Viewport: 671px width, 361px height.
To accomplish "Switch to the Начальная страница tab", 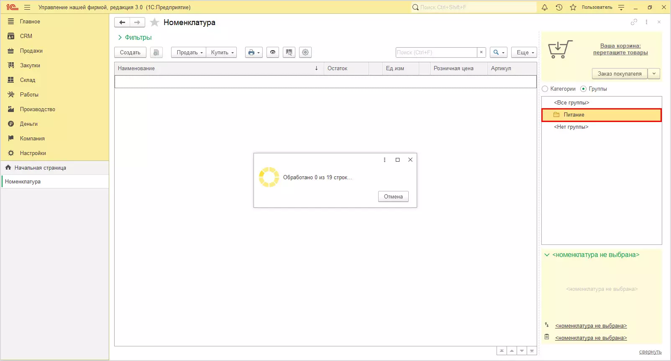I will (x=55, y=168).
